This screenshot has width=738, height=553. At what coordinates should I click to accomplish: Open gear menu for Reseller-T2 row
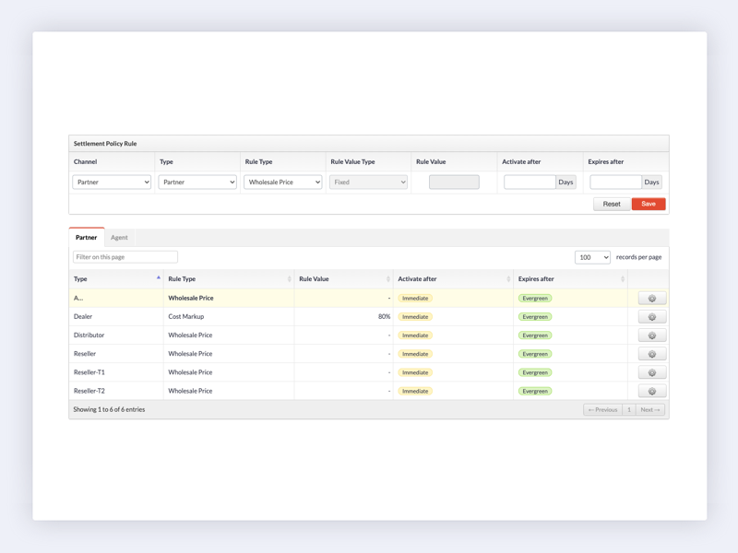tap(652, 391)
